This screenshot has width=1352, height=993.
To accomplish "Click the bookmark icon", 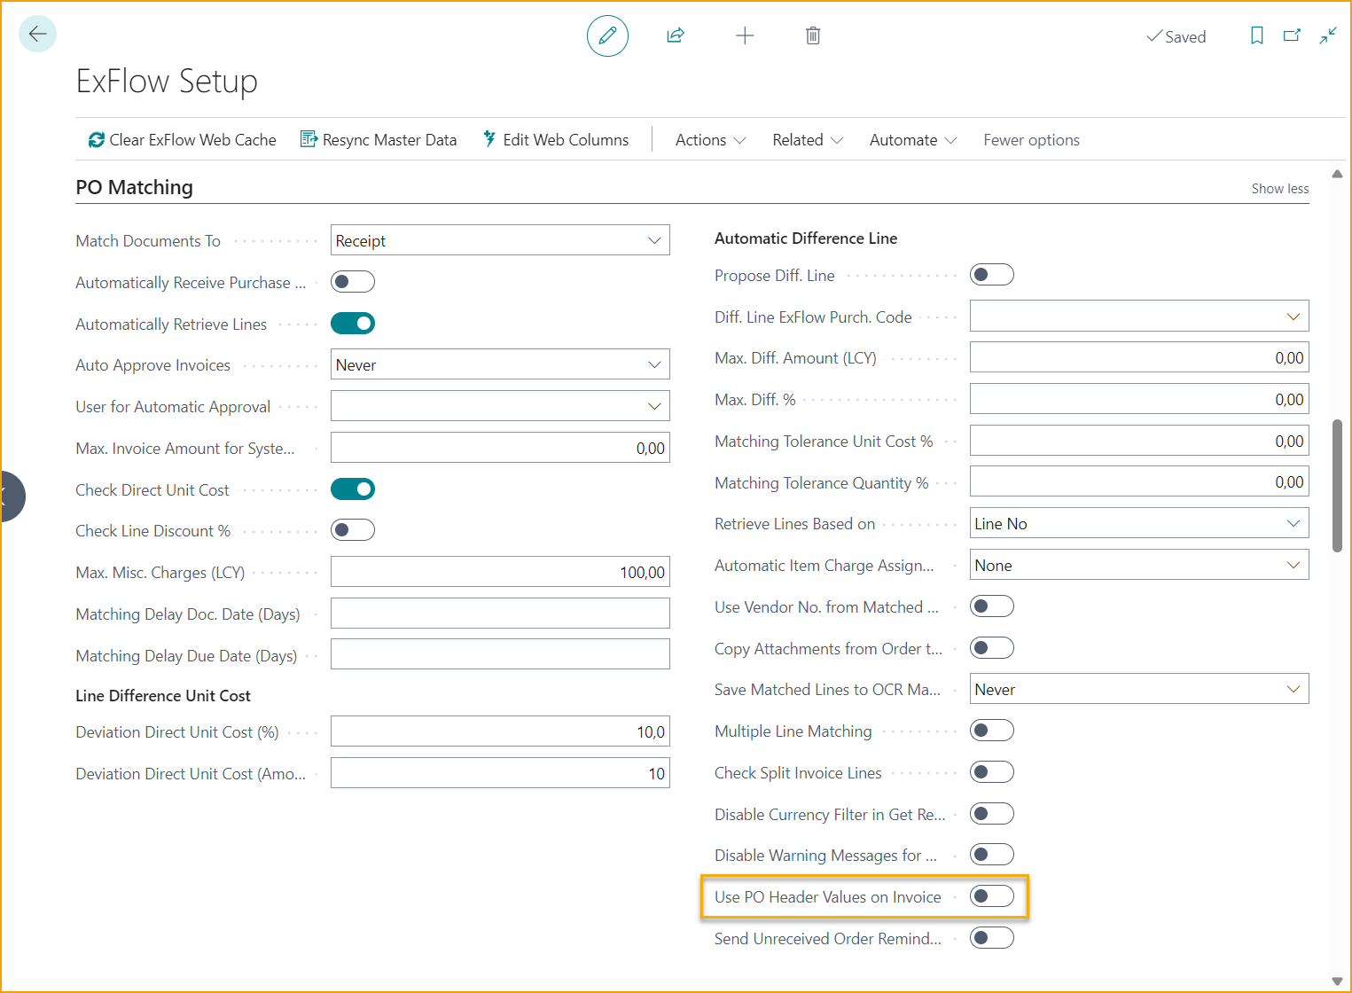I will tap(1257, 35).
